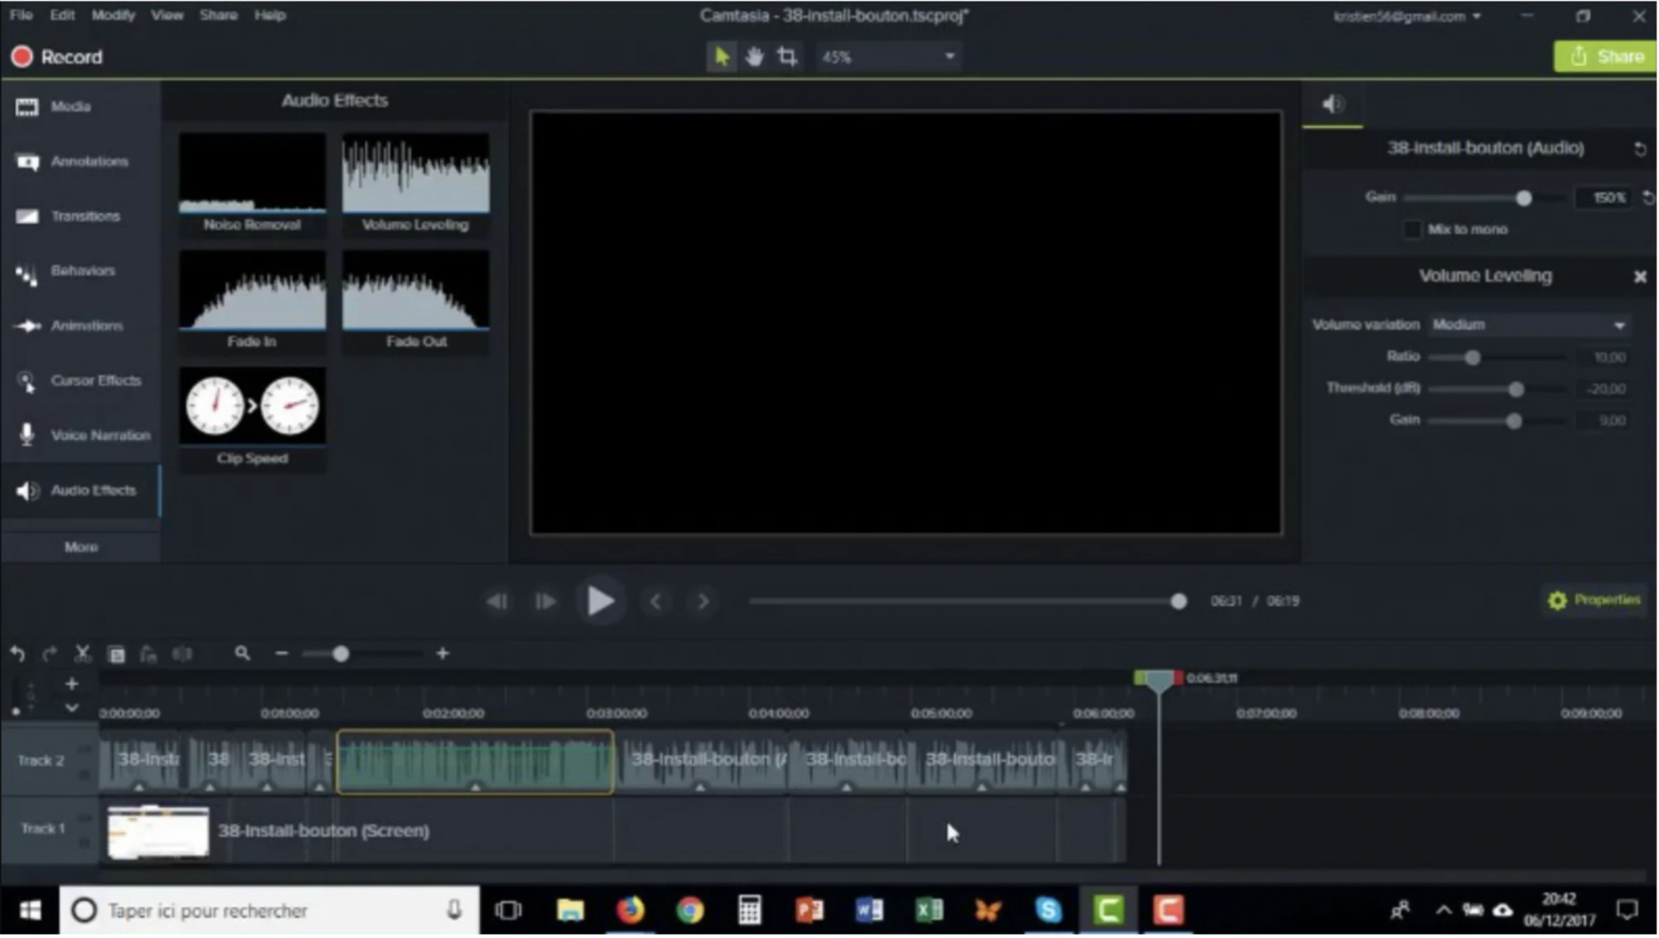This screenshot has width=1659, height=938.
Task: Open the Help menu
Action: pyautogui.click(x=269, y=15)
